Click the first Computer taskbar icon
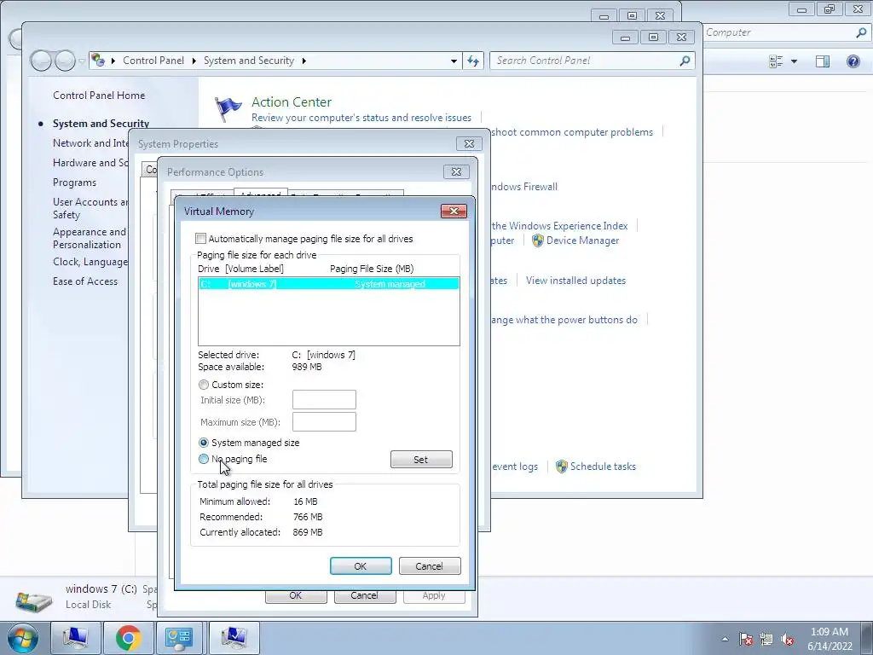 pyautogui.click(x=76, y=638)
